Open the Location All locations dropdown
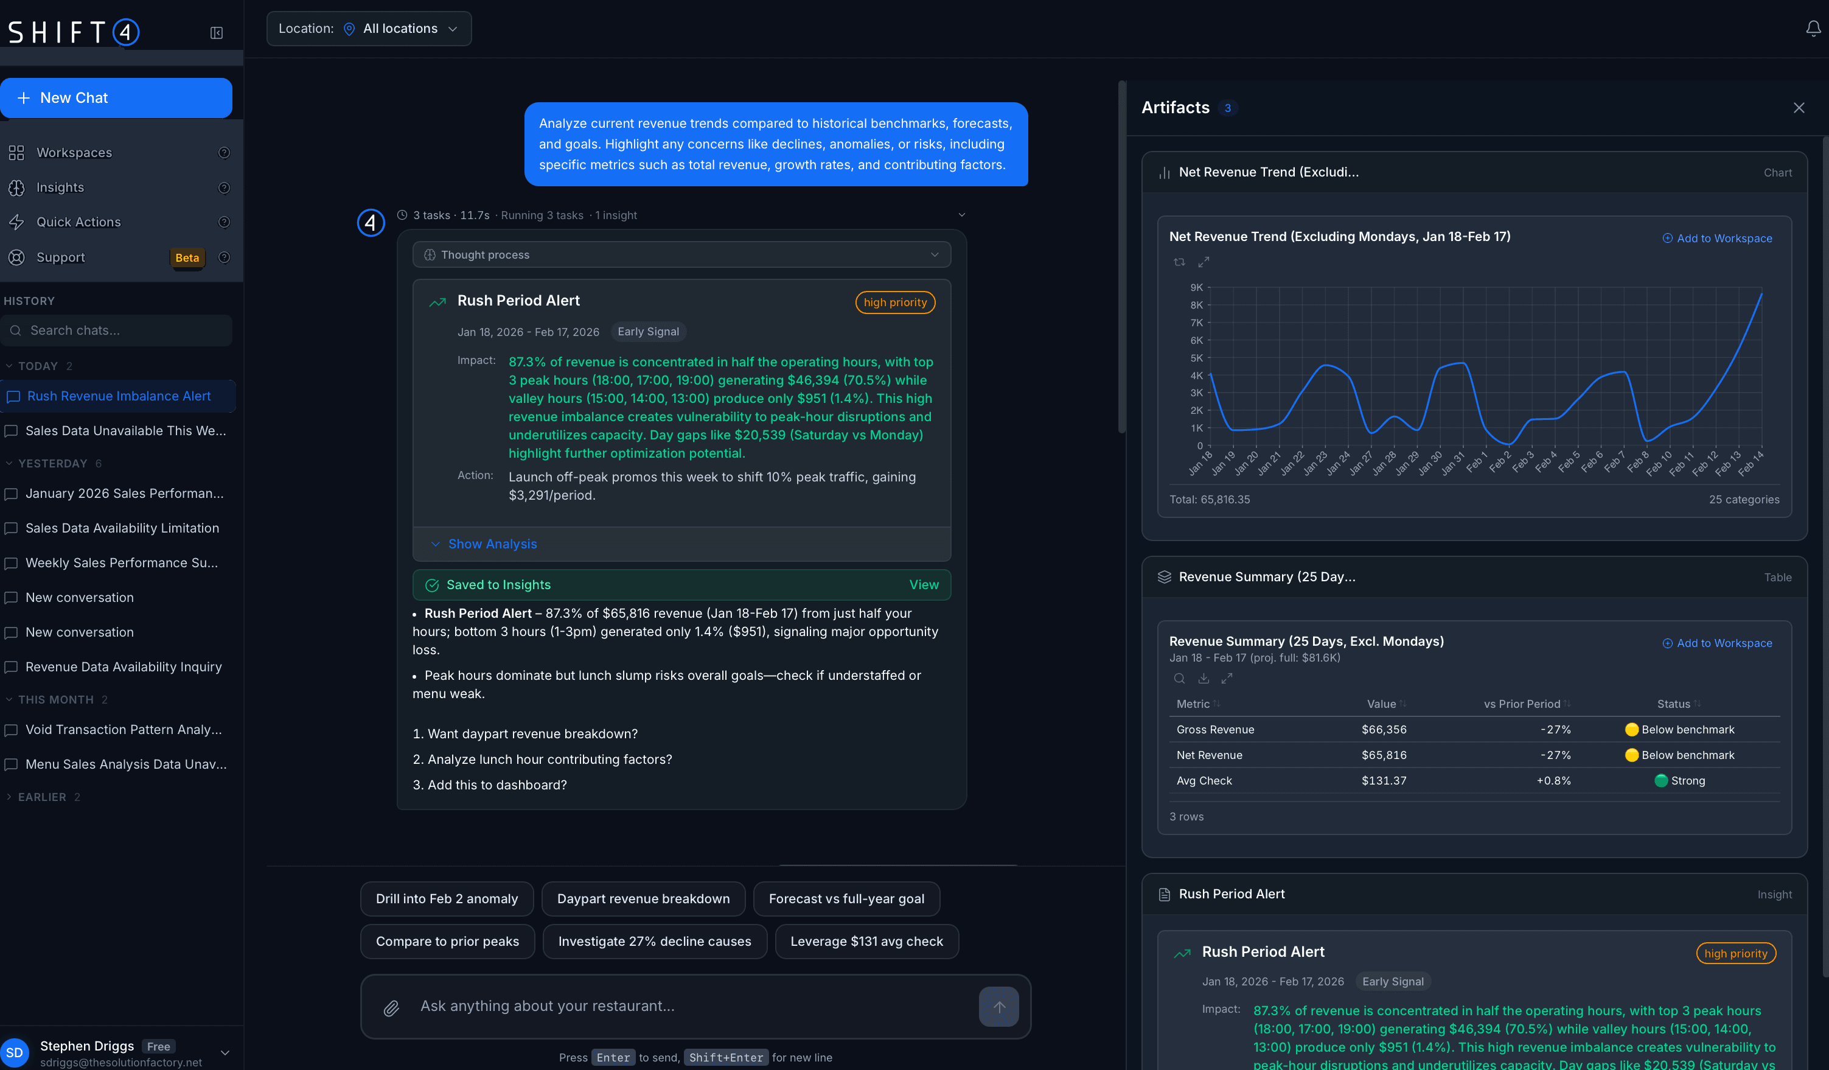Screen dimensions: 1829x1070 369,29
